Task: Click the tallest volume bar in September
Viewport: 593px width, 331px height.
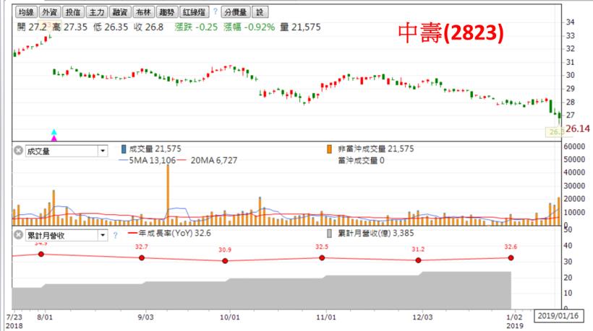Action: [168, 195]
